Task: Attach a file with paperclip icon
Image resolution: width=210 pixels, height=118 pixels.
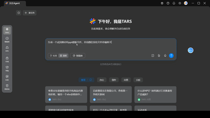Action: (159, 56)
